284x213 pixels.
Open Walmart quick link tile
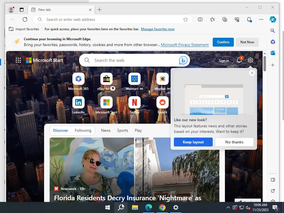(x=135, y=82)
